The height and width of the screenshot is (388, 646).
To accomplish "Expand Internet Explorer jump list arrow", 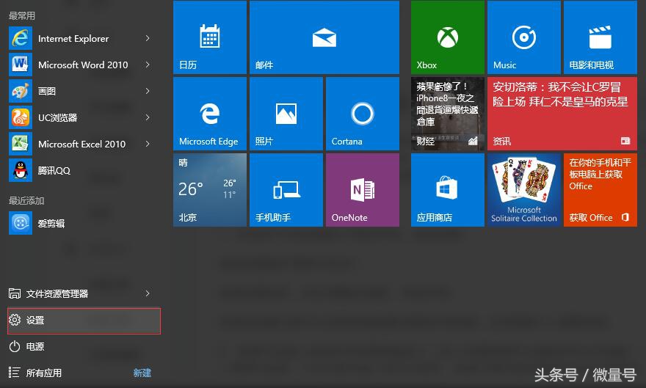I will (x=148, y=38).
